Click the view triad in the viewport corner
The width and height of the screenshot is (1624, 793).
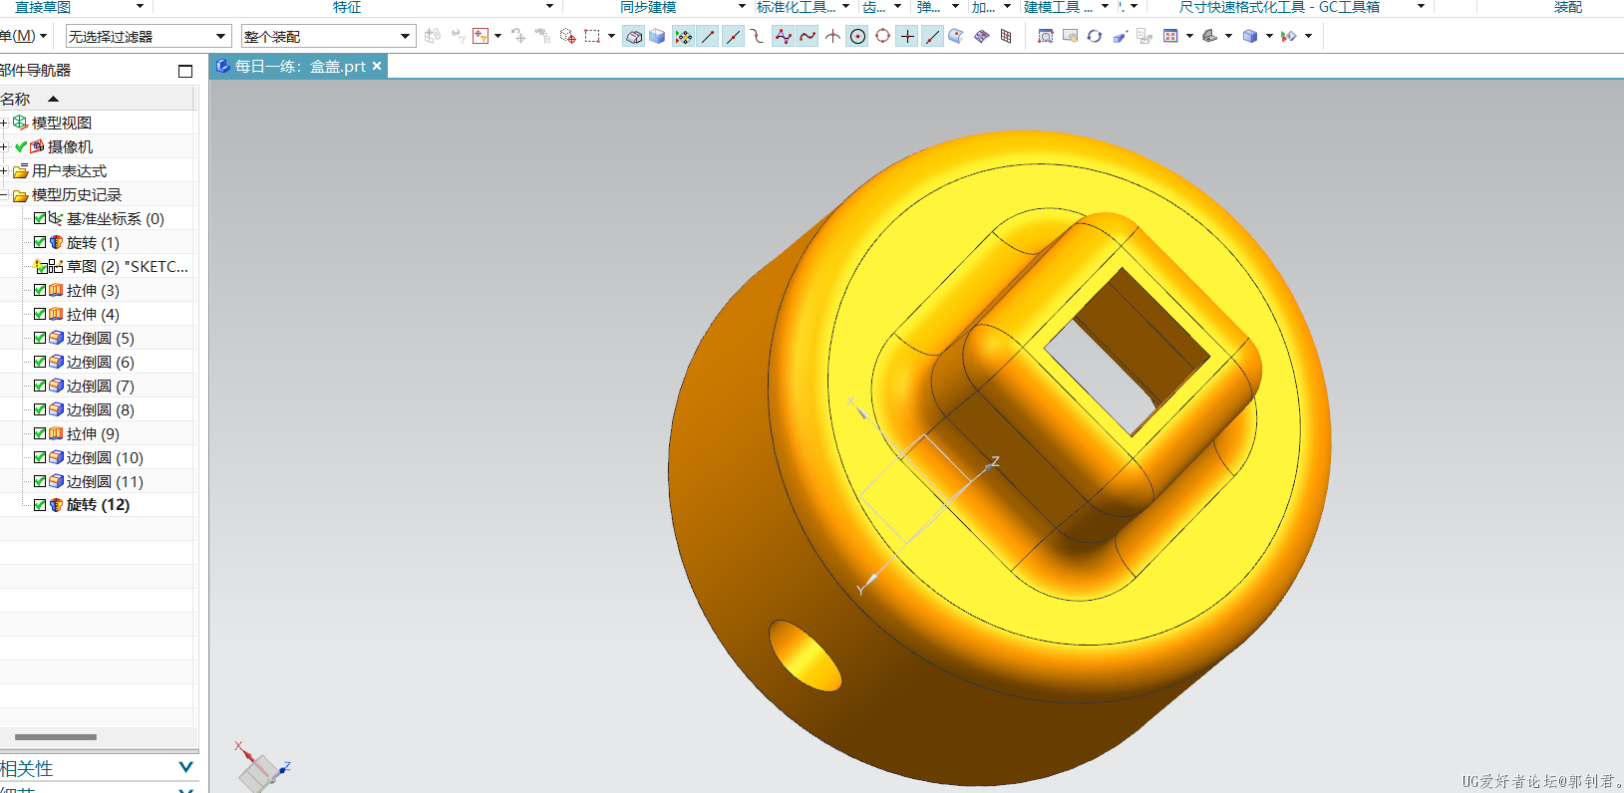coord(261,768)
